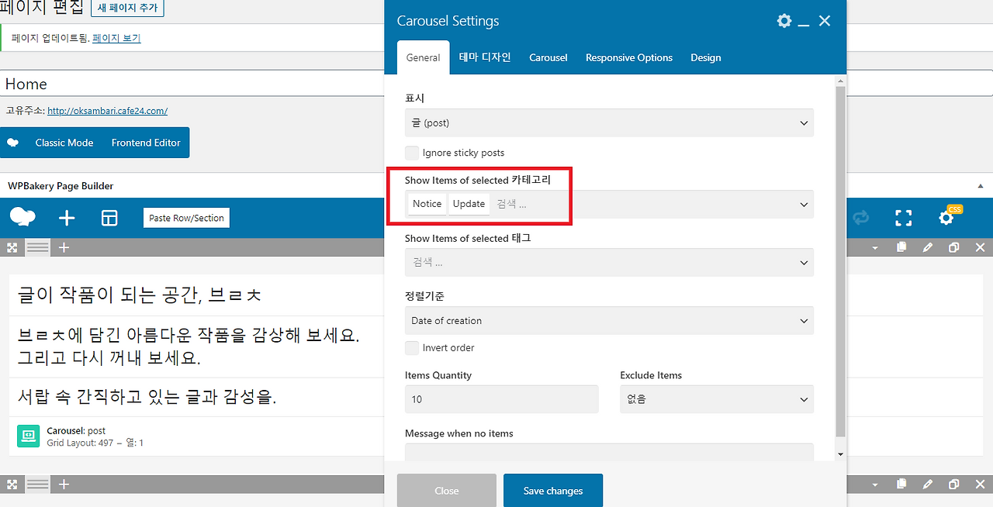Image resolution: width=993 pixels, height=507 pixels.
Task: Click the faded redo arrows icon
Action: 860,218
